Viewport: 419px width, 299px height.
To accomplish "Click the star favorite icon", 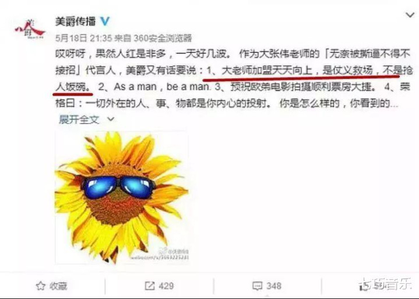I will 40,286.
